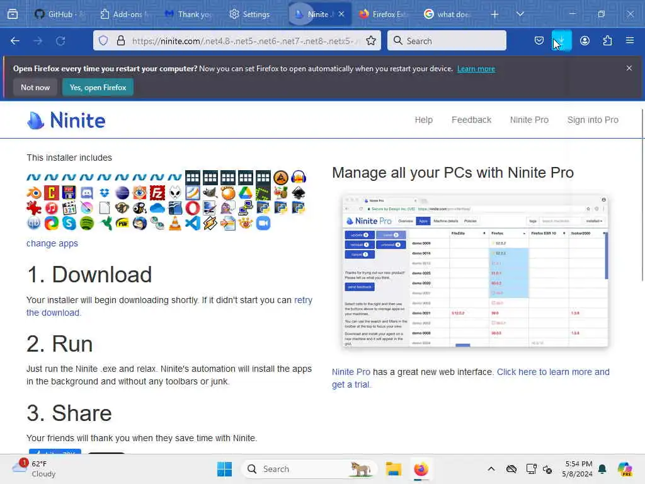
Task: Switch to the 'what doe' Google tab
Action: [x=448, y=14]
